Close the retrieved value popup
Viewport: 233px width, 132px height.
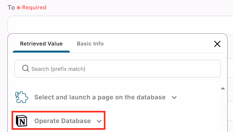217,44
